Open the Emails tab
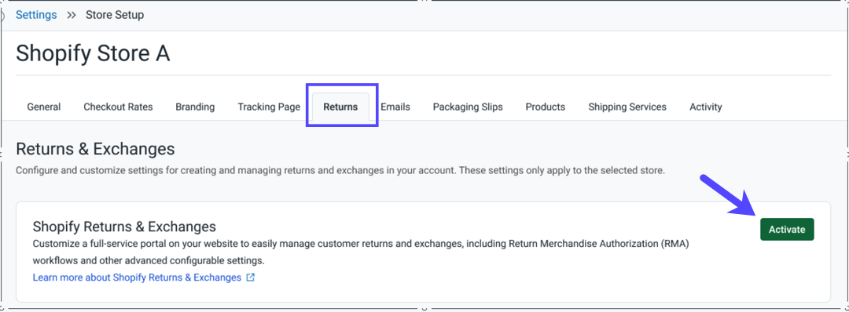 (395, 107)
